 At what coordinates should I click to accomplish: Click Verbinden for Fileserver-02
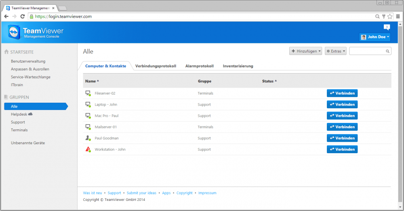(342, 93)
